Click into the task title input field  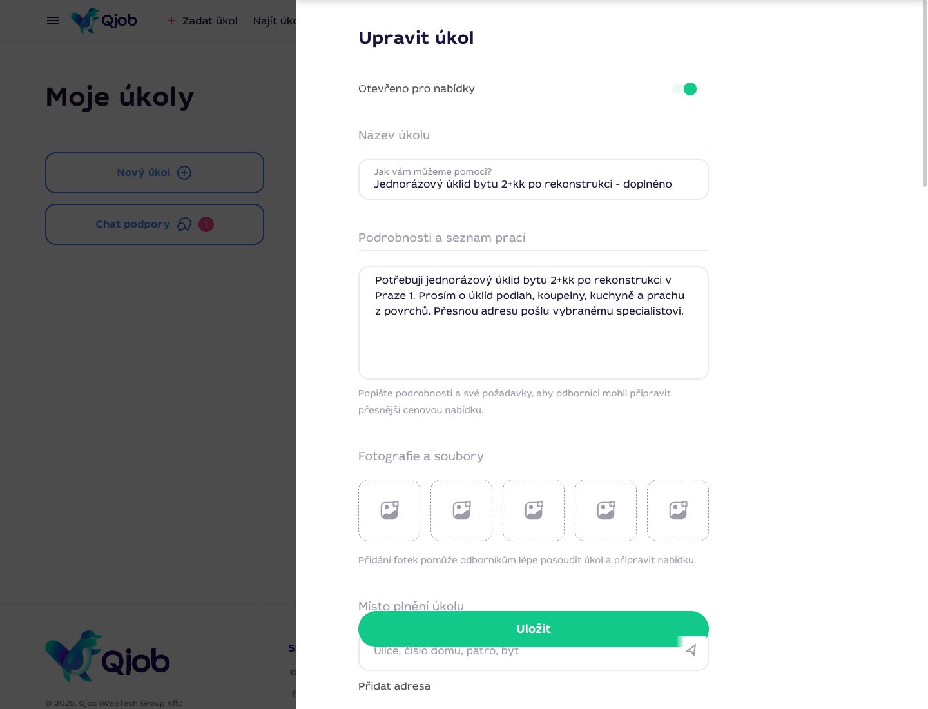[534, 179]
